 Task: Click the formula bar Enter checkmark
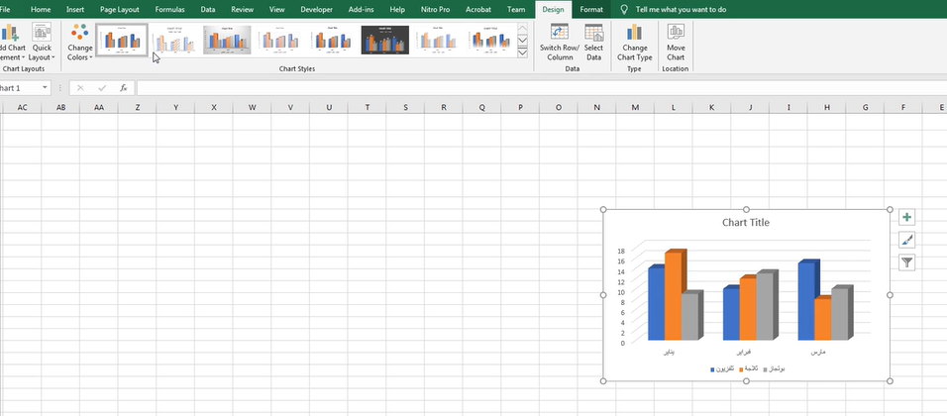102,88
